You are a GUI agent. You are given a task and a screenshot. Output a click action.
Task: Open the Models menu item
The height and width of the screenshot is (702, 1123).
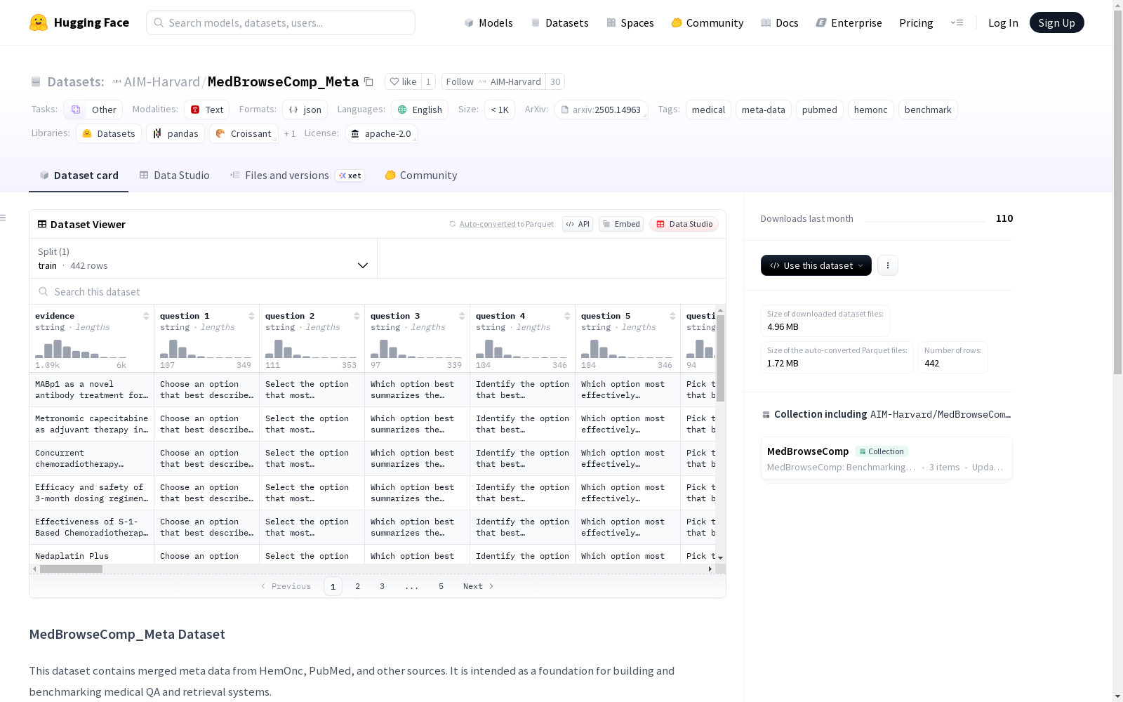489,22
